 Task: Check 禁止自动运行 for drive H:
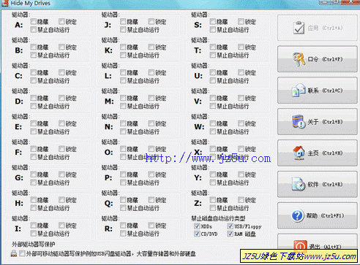[33, 208]
